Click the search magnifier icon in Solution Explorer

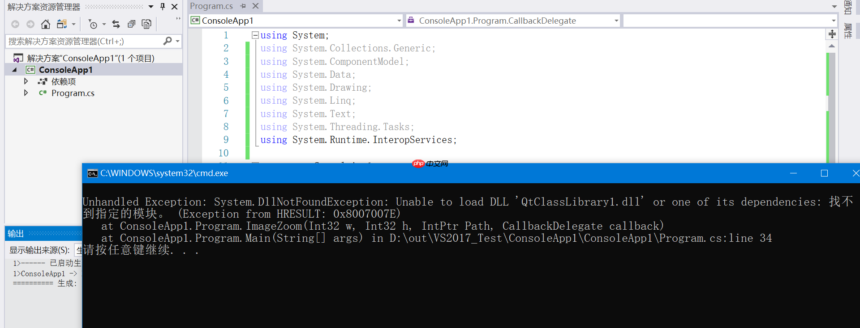coord(168,41)
